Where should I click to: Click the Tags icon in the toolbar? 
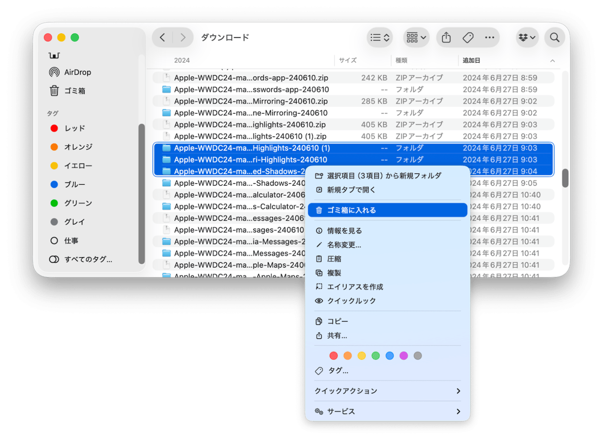[468, 37]
